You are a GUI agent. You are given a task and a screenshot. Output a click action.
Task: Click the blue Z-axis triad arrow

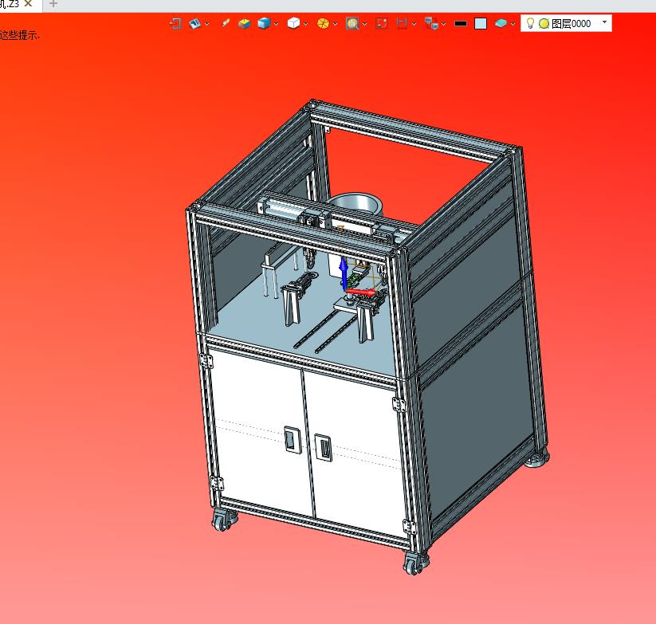tap(344, 273)
